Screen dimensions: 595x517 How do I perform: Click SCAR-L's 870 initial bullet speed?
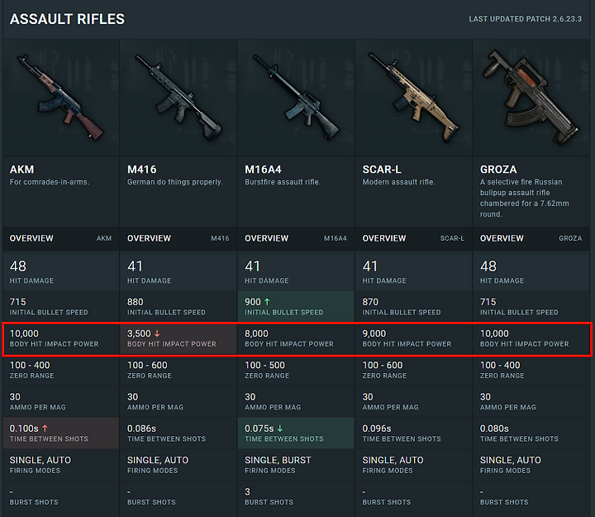point(370,302)
